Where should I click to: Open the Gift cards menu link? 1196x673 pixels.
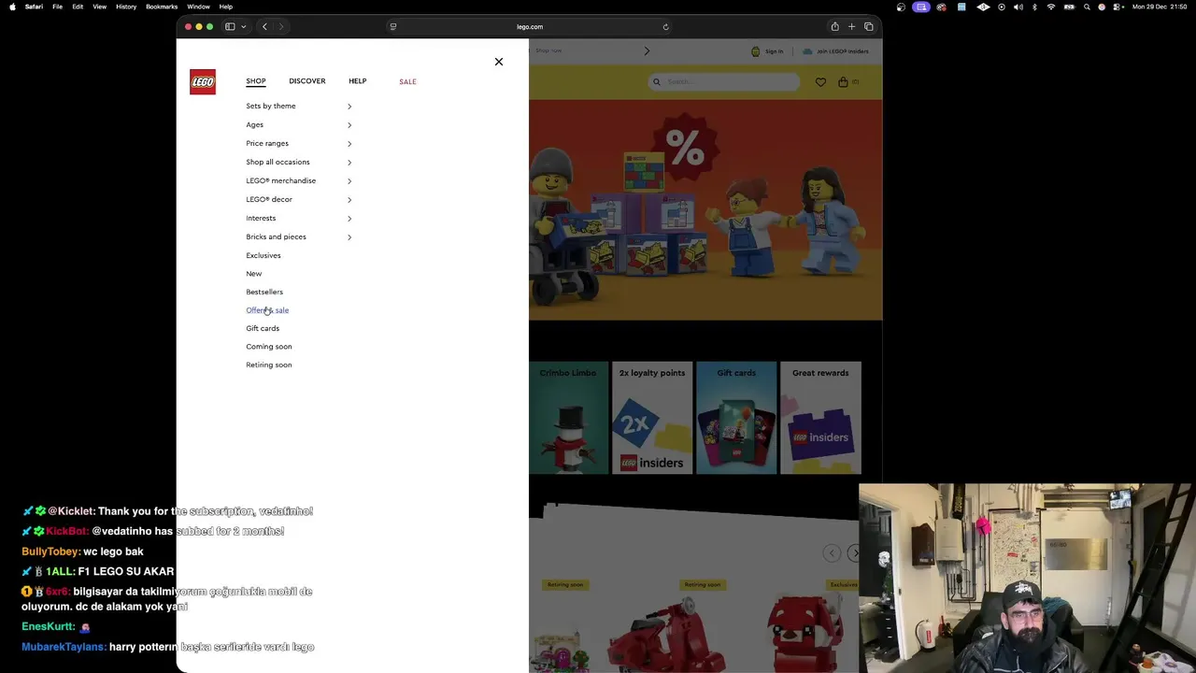click(x=263, y=328)
